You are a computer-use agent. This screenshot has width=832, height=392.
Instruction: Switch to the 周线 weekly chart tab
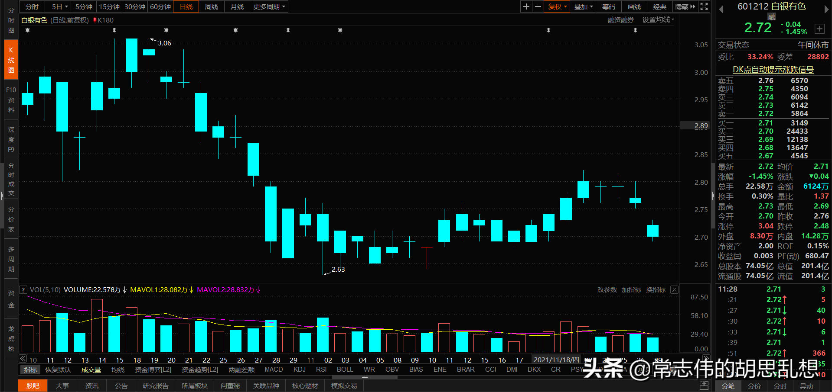(211, 6)
